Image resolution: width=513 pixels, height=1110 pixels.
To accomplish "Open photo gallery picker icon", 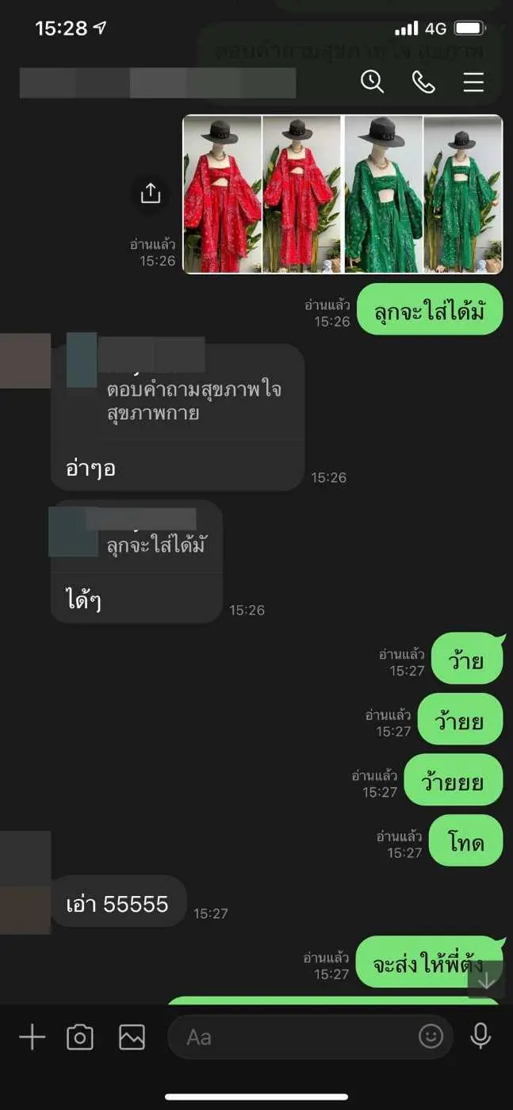I will [132, 1037].
